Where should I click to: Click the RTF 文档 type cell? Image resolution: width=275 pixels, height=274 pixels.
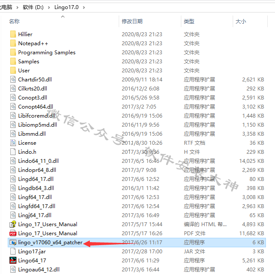tap(195, 143)
